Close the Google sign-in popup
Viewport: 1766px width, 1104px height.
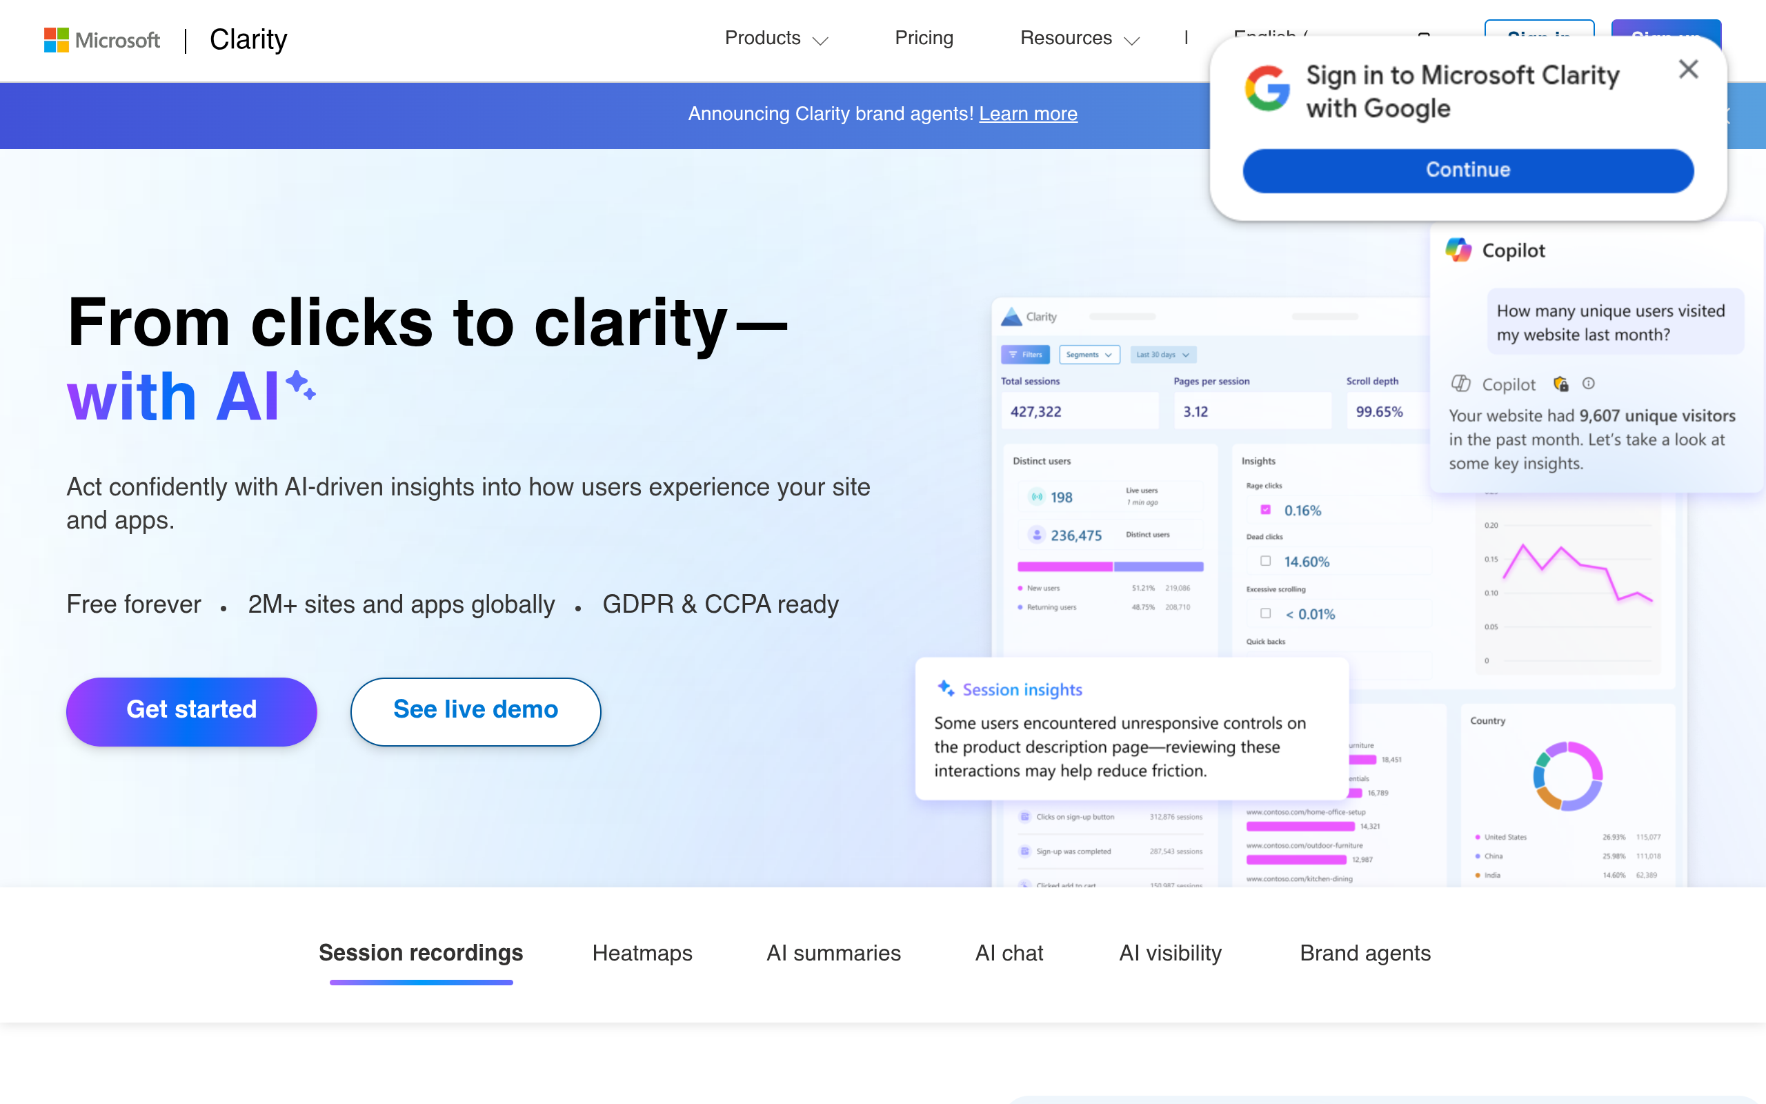pos(1688,70)
